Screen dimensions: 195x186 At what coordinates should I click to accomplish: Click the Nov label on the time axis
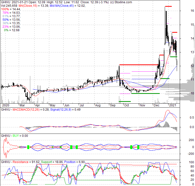click(x=142, y=105)
